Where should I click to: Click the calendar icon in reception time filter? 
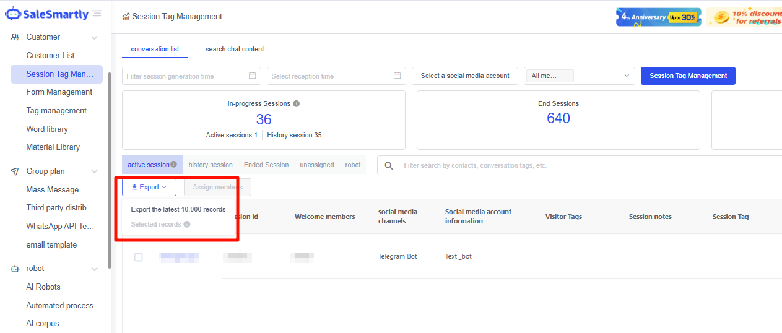tap(397, 76)
